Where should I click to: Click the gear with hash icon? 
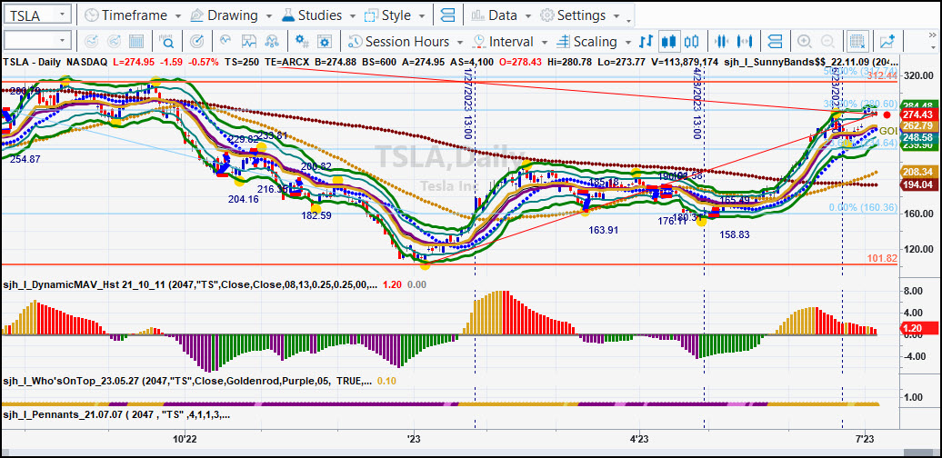pyautogui.click(x=302, y=42)
